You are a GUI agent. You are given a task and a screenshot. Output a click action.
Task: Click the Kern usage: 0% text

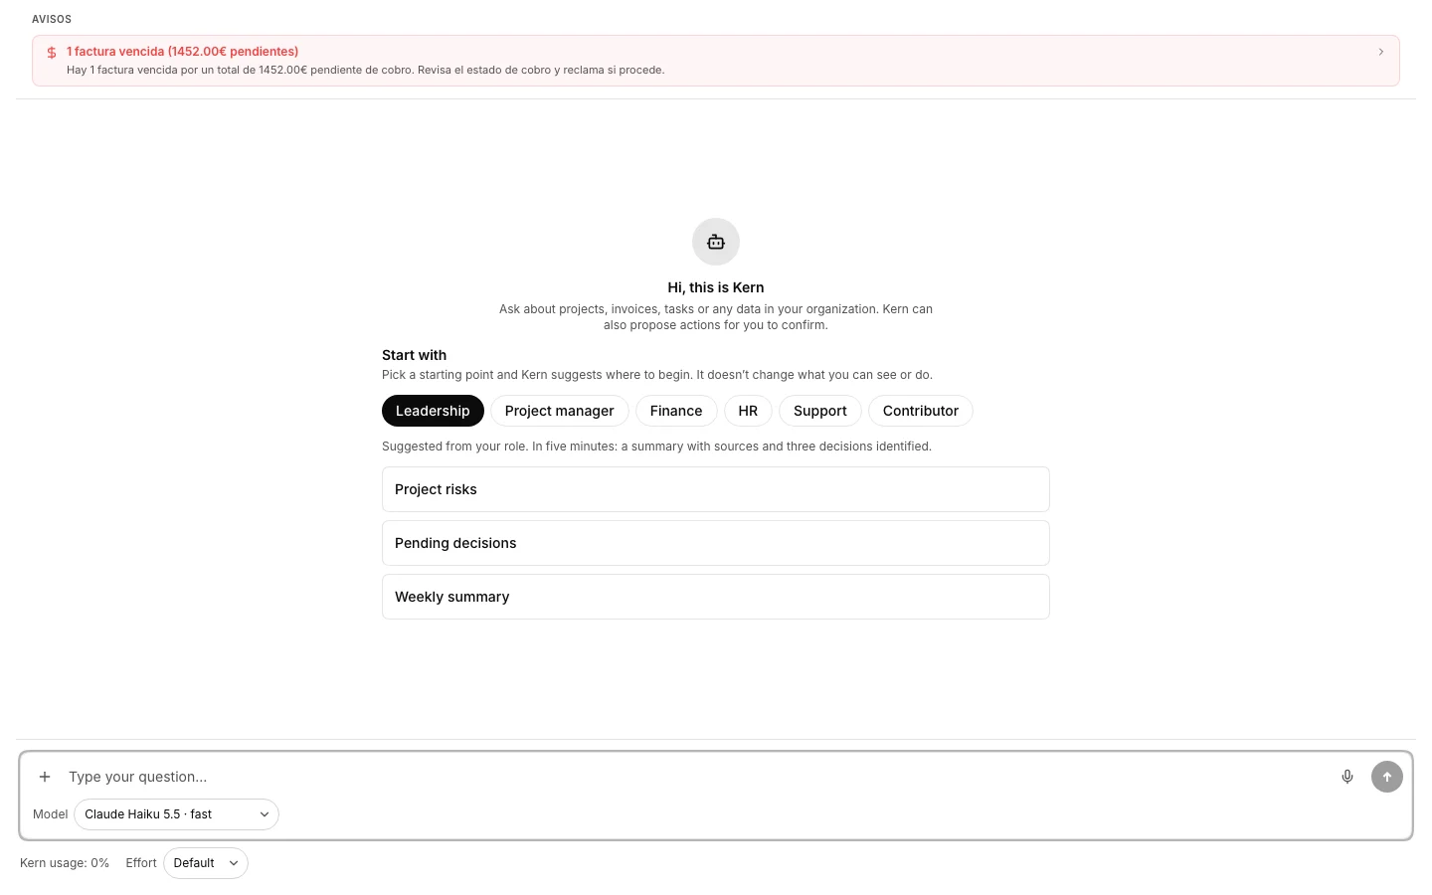coord(65,863)
